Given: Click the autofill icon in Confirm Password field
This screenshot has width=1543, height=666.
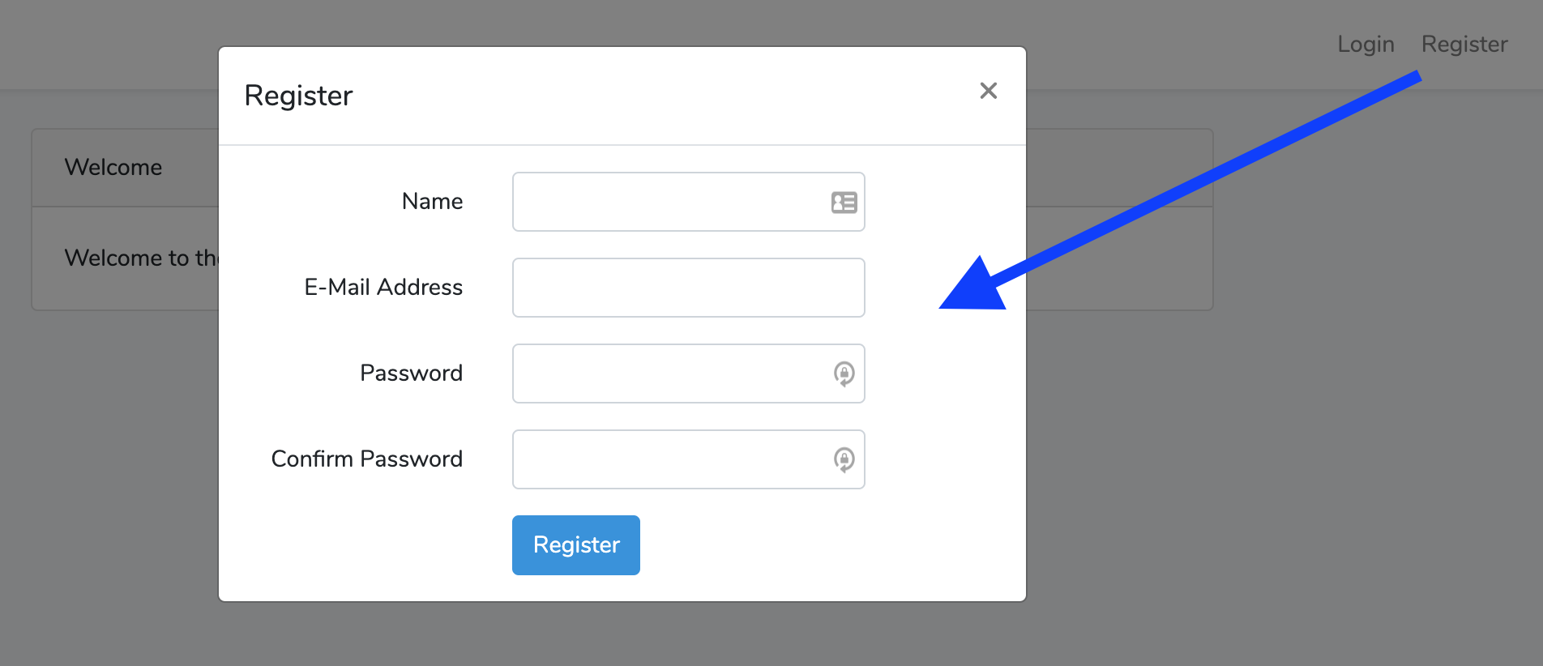Looking at the screenshot, I should click(844, 459).
